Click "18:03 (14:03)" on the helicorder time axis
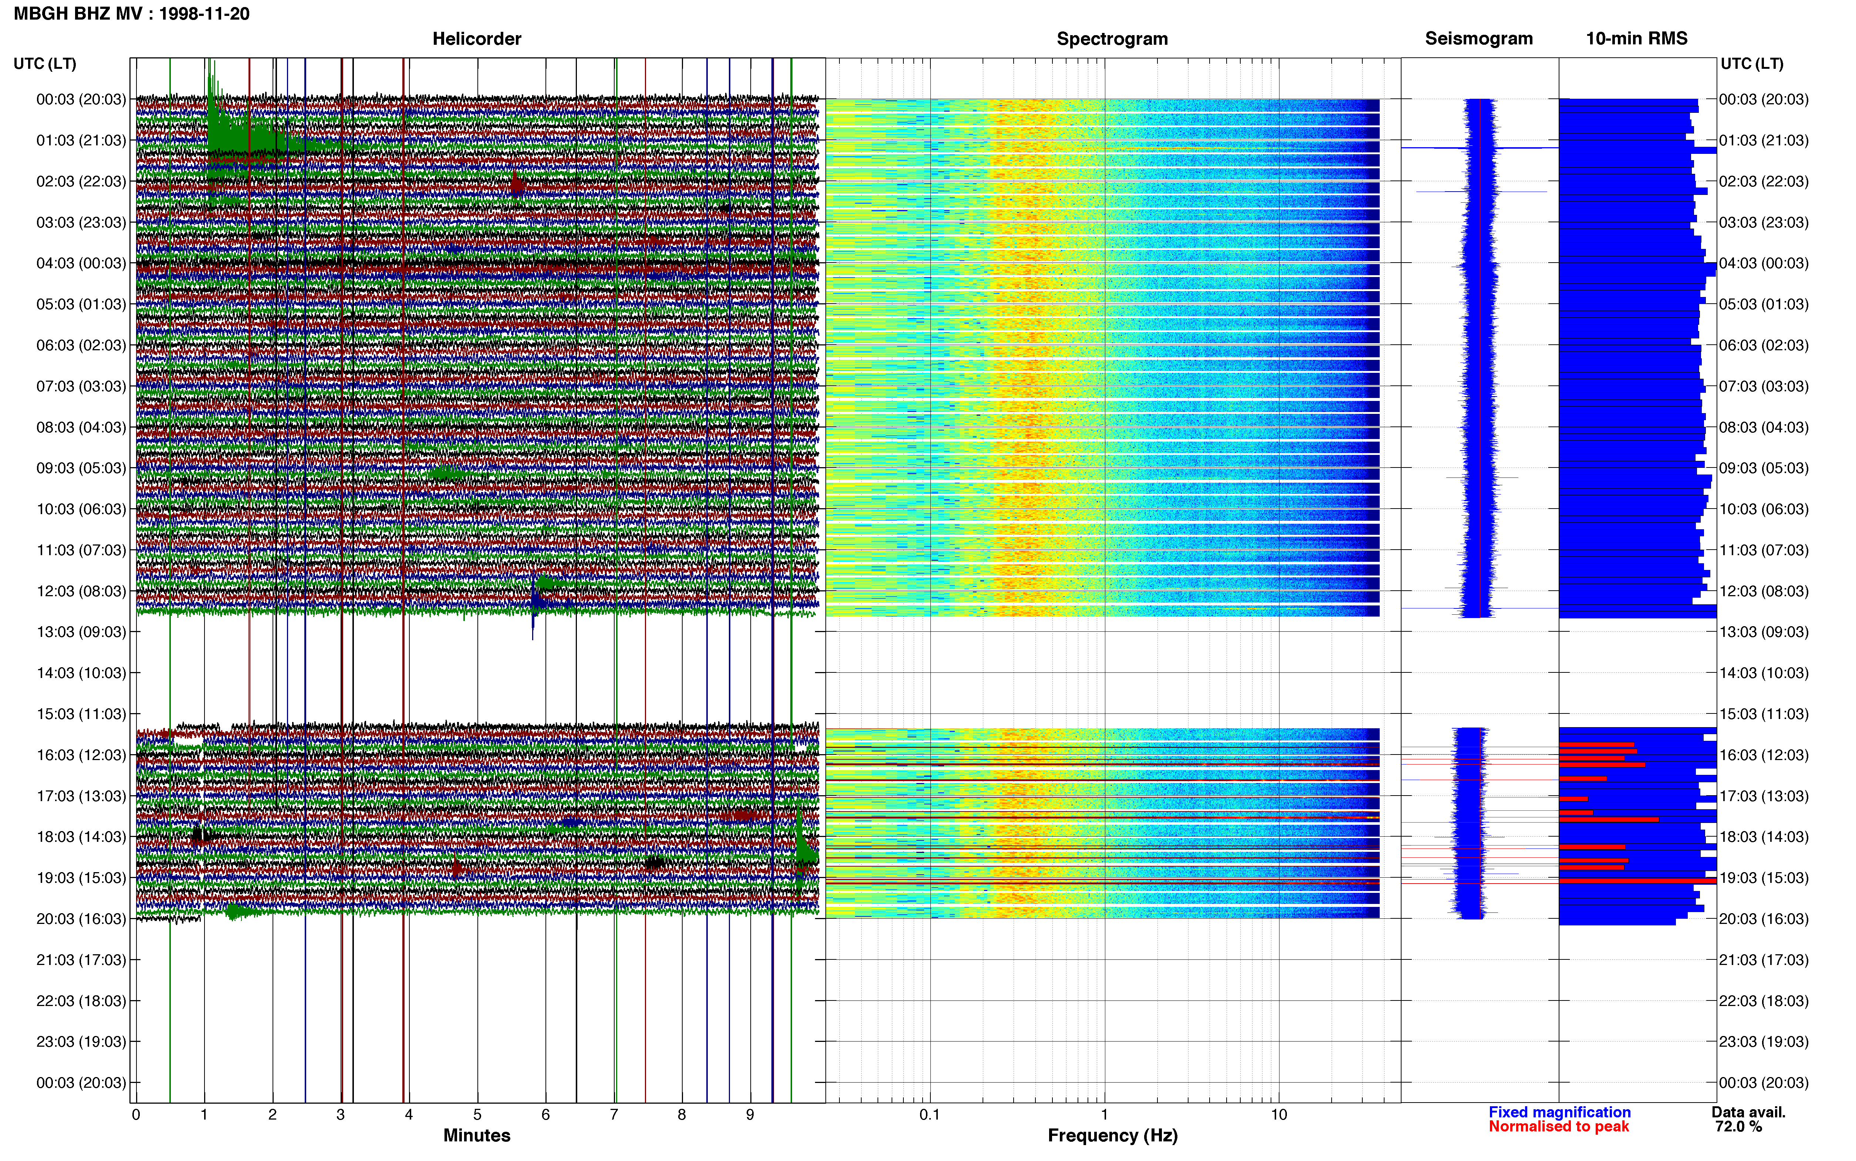The width and height of the screenshot is (1856, 1161). (x=81, y=837)
